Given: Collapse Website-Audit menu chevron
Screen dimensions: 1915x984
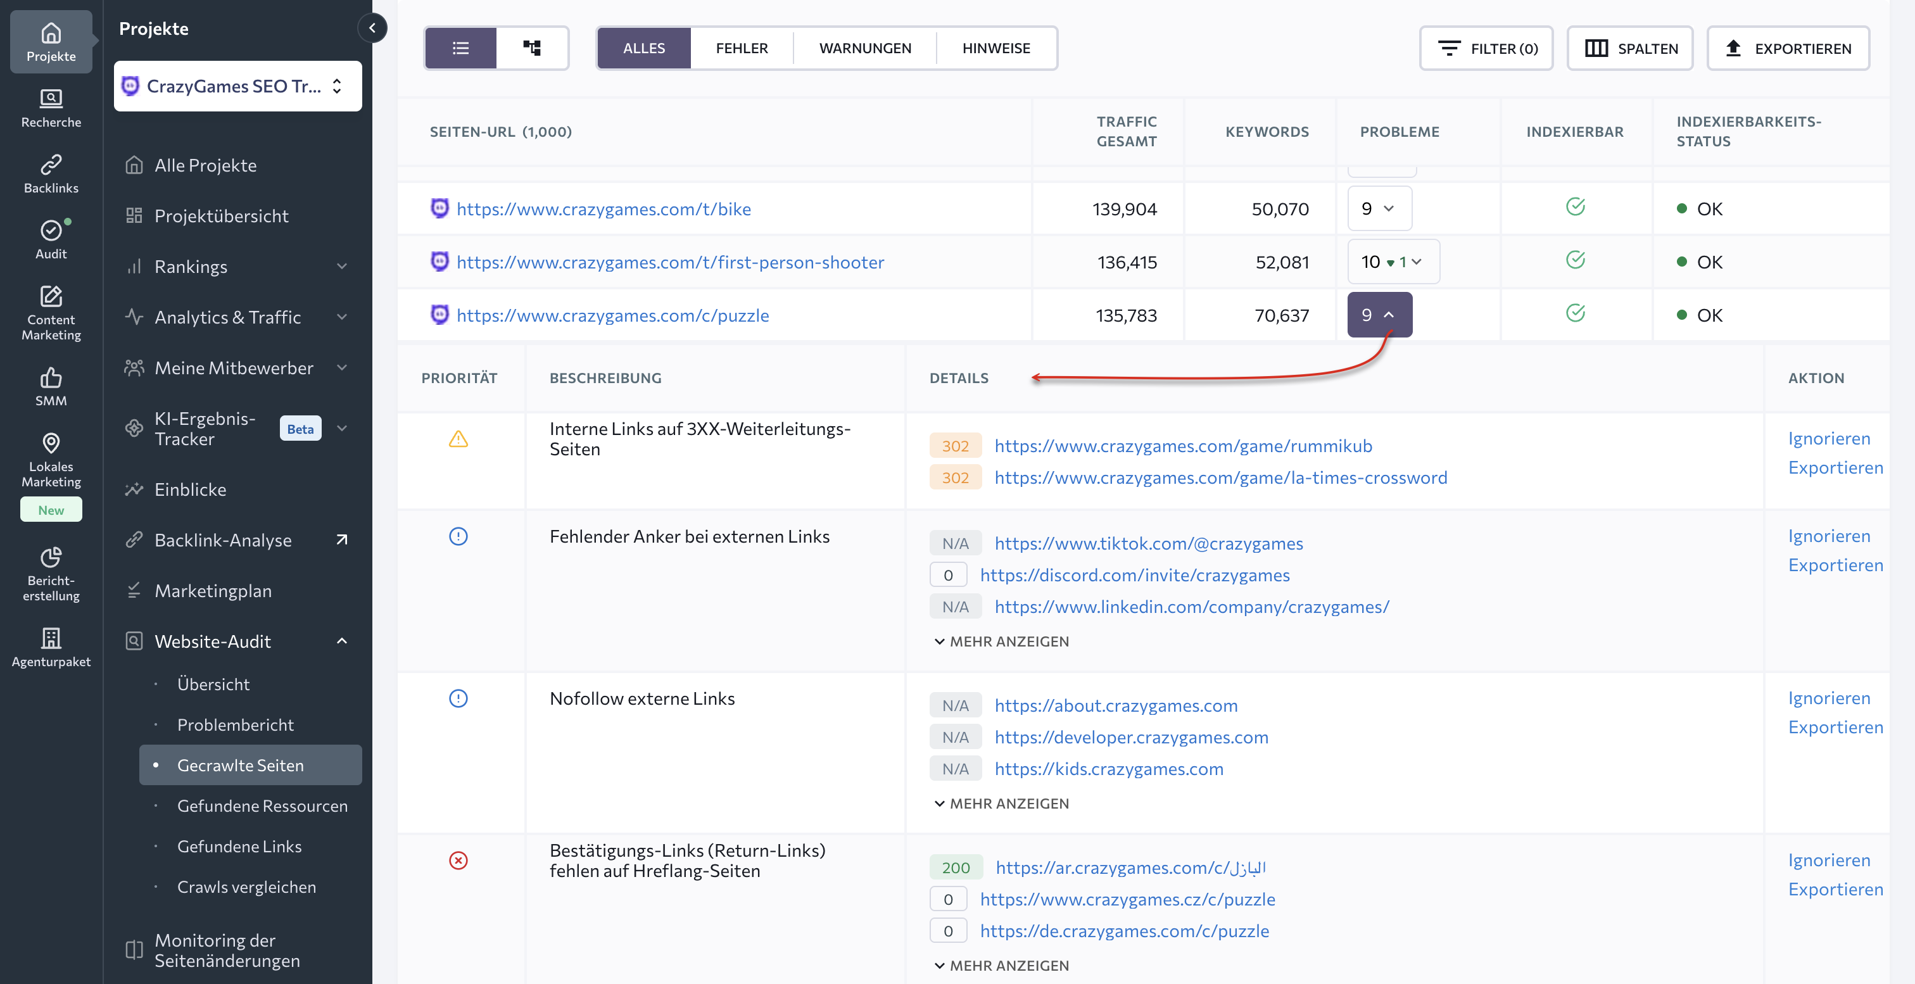Looking at the screenshot, I should pos(342,641).
